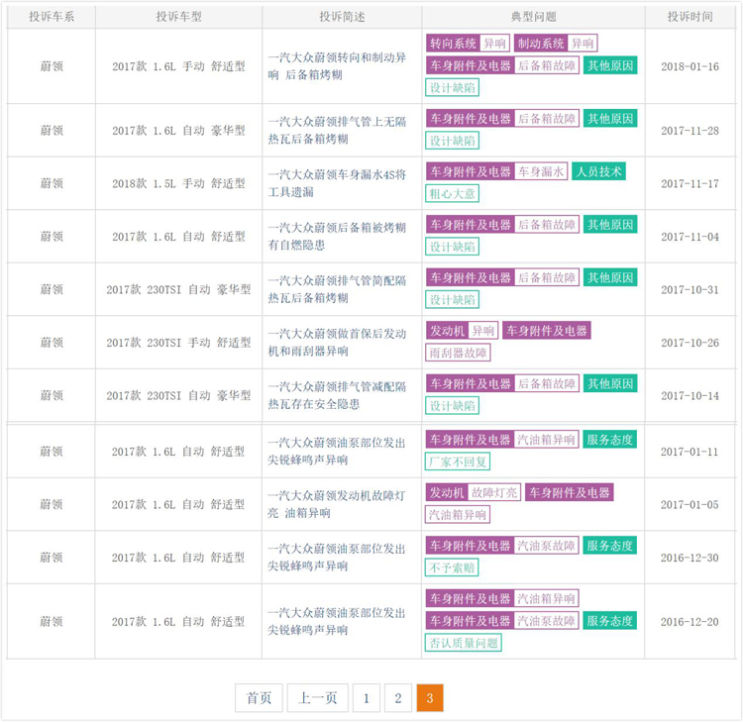Click 设计缺陷 tag in 2018-01-16 row

coord(452,87)
